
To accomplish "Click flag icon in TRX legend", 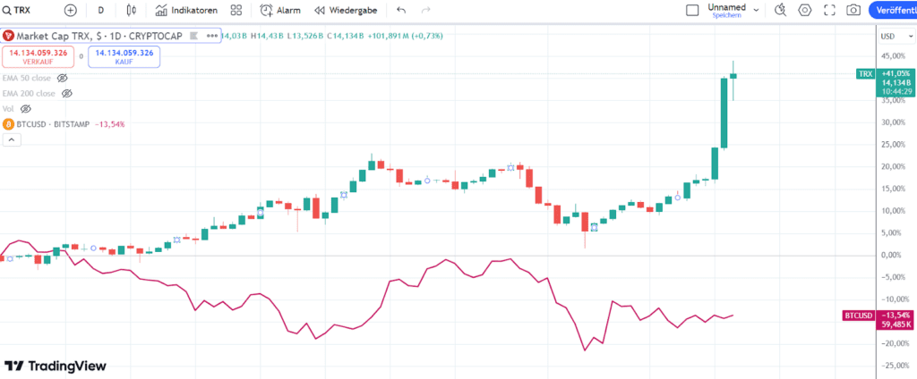I will pyautogui.click(x=193, y=36).
